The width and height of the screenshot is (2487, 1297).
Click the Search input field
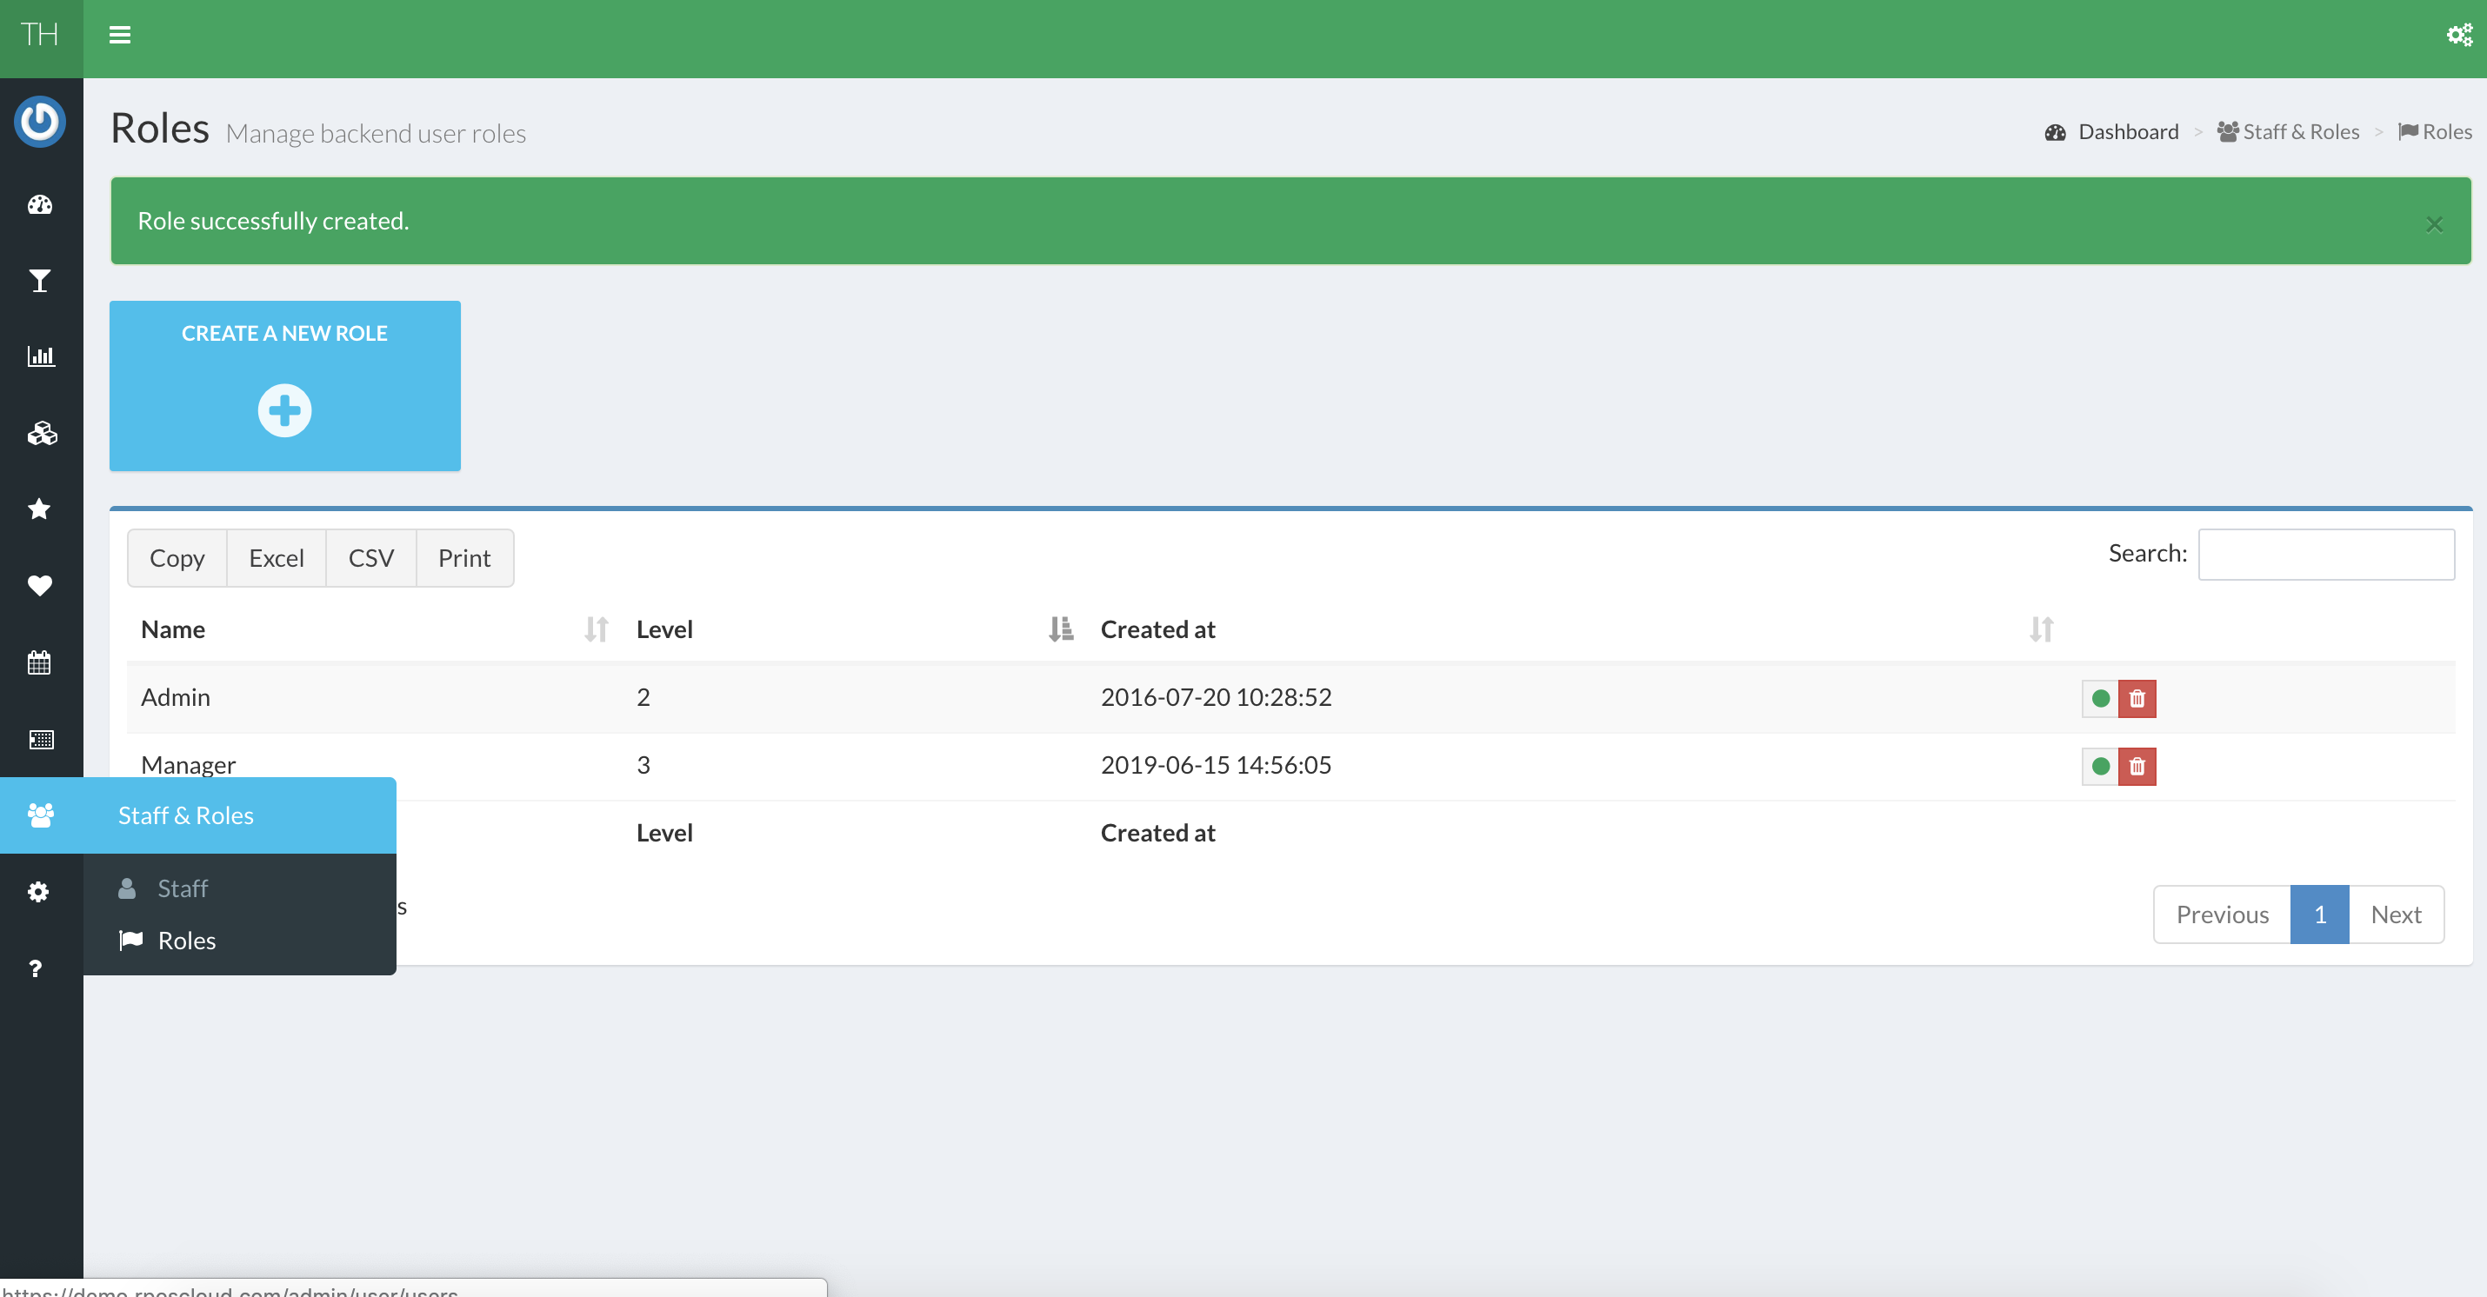2324,554
